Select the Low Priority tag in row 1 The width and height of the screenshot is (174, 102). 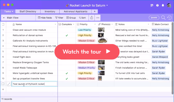pos(85,30)
